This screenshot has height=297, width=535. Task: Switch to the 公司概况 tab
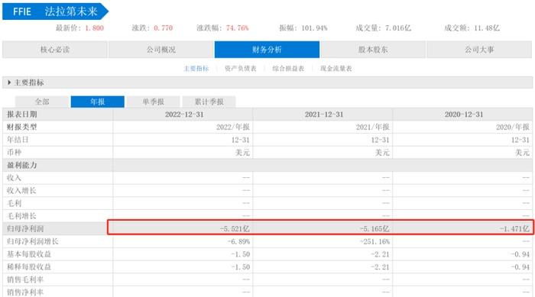[x=161, y=50]
